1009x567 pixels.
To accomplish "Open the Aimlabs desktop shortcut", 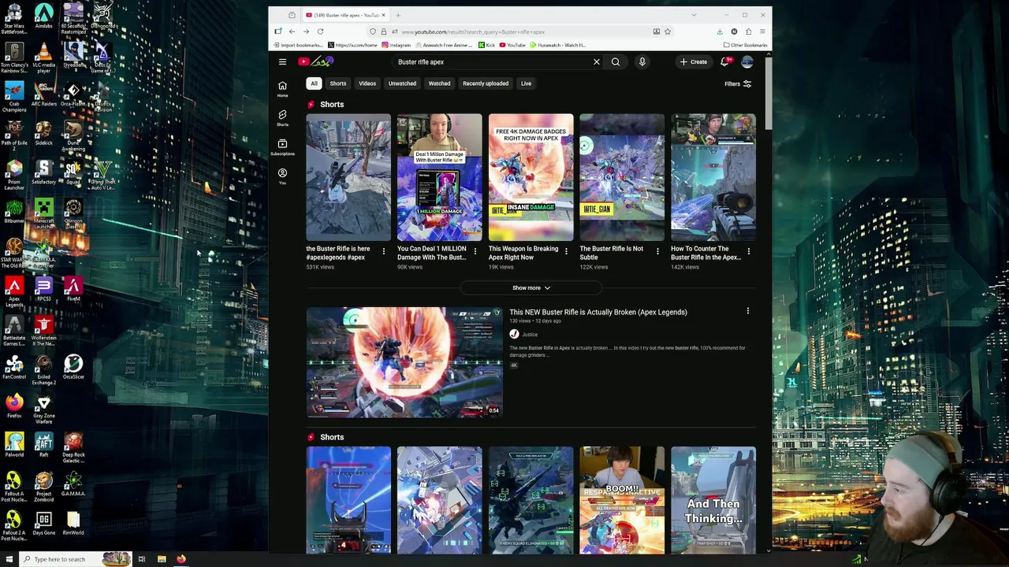I will click(43, 17).
